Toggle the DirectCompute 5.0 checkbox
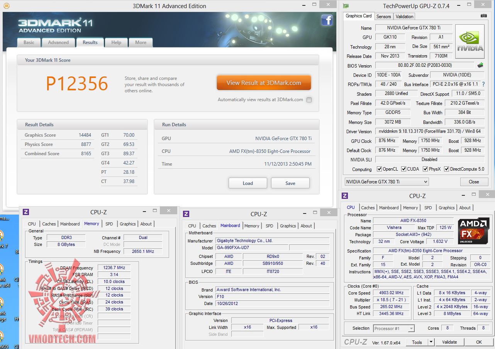 [447, 169]
